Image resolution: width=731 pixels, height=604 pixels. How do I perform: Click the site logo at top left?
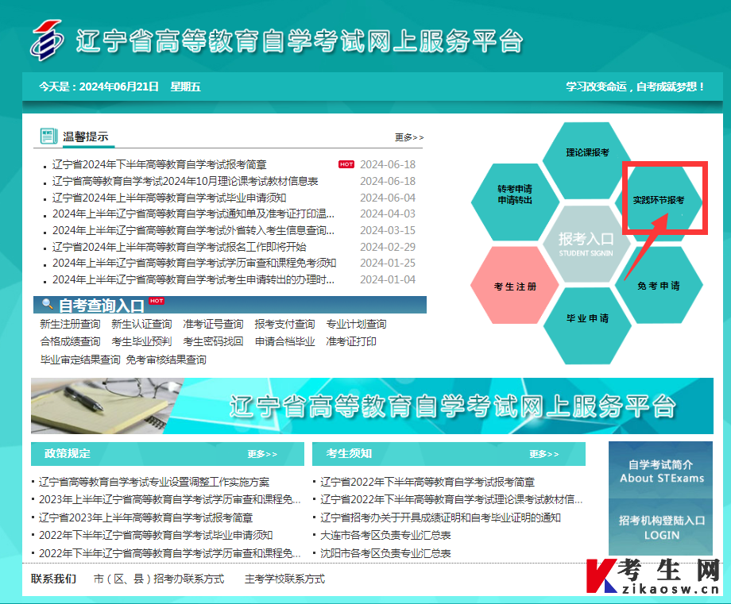pyautogui.click(x=47, y=40)
